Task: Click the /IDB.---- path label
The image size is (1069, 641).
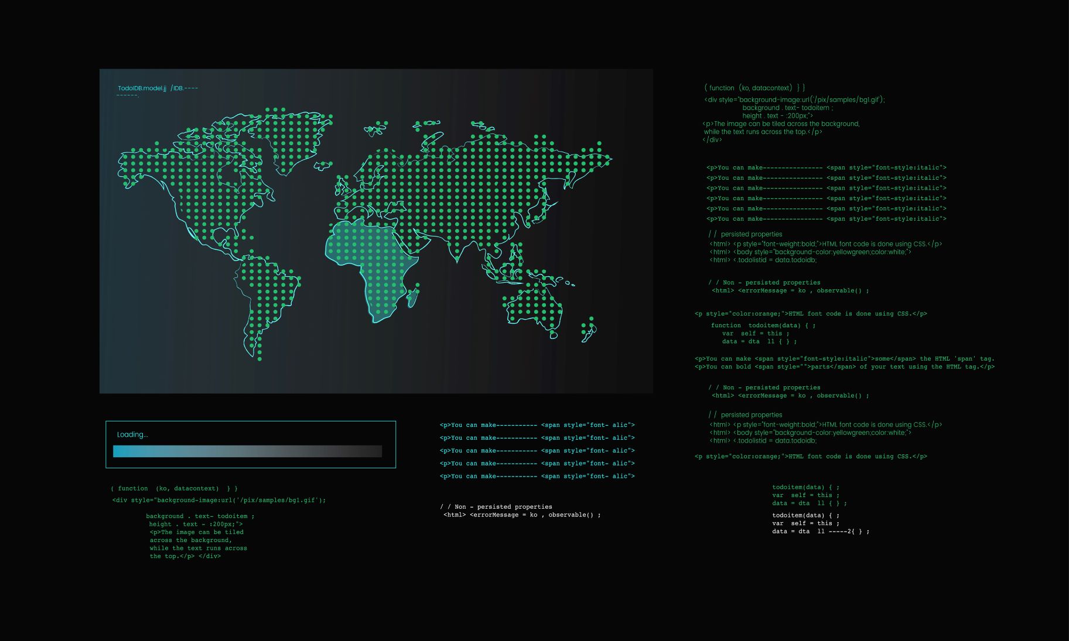Action: click(x=185, y=88)
